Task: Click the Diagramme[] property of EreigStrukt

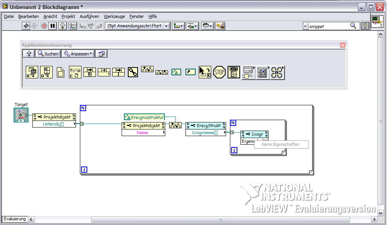Action: (x=205, y=133)
